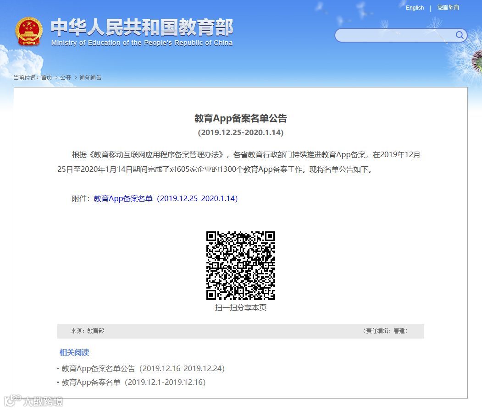Click the 当前位置 breadcrumb label
This screenshot has height=410, width=482.
click(x=26, y=77)
